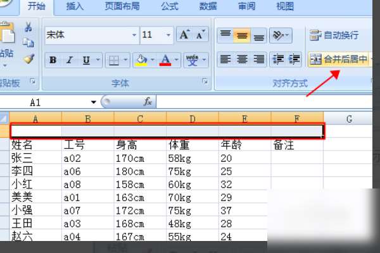Image resolution: width=380 pixels, height=253 pixels.
Task: Open the font color dropdown arrow
Action: [177, 59]
